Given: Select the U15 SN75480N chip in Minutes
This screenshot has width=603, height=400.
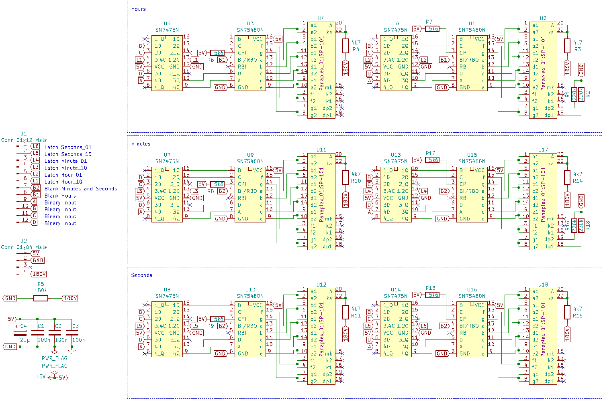Looking at the screenshot, I should [x=472, y=195].
